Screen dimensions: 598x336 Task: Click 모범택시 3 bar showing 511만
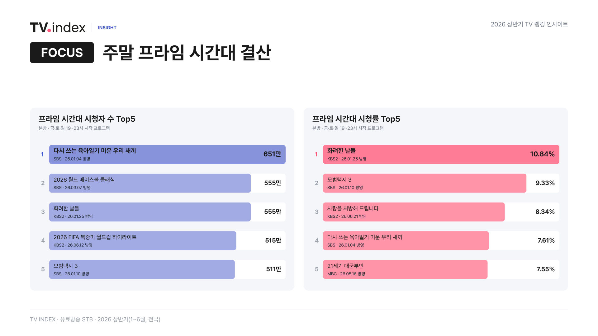(x=167, y=269)
